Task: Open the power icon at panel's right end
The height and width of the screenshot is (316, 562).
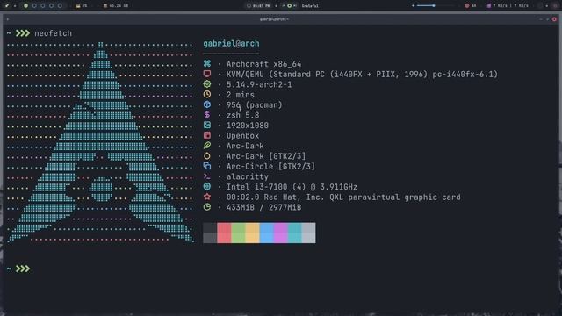Action: pyautogui.click(x=554, y=6)
